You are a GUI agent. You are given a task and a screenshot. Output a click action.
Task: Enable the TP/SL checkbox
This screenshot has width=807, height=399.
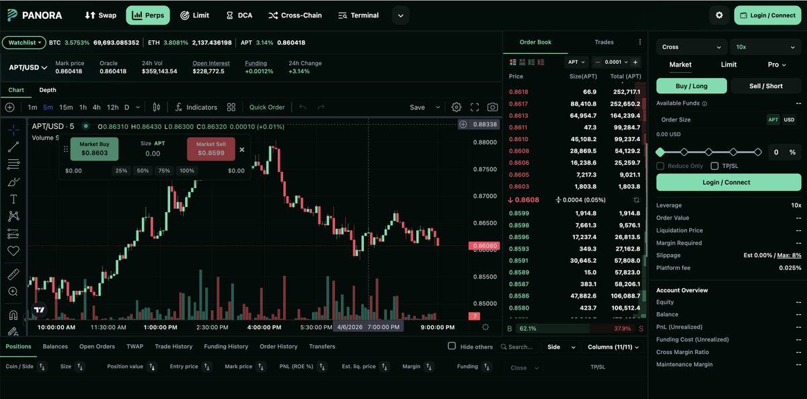715,166
